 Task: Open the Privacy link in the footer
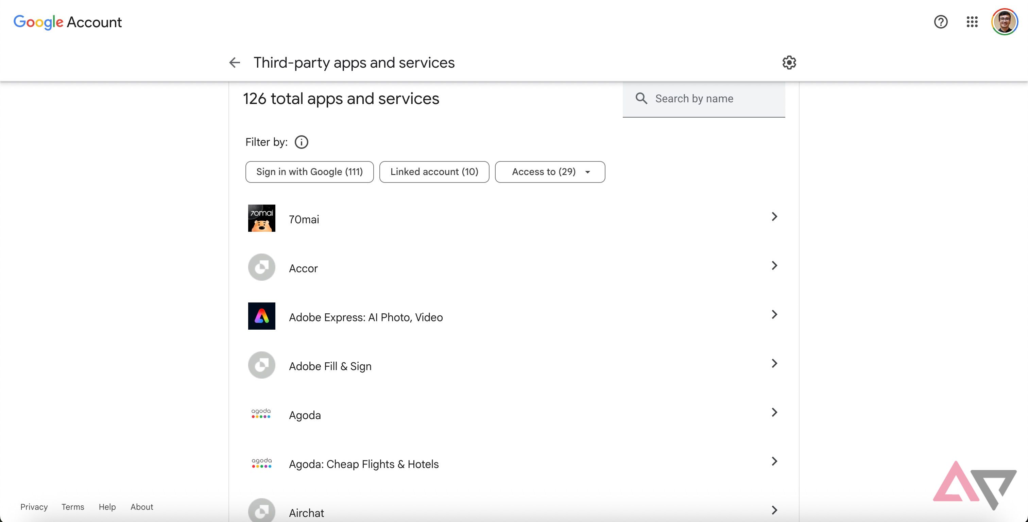click(34, 507)
